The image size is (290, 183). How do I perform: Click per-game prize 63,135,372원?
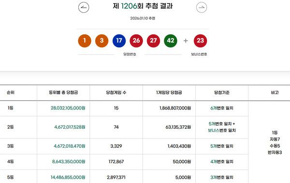click(x=178, y=127)
